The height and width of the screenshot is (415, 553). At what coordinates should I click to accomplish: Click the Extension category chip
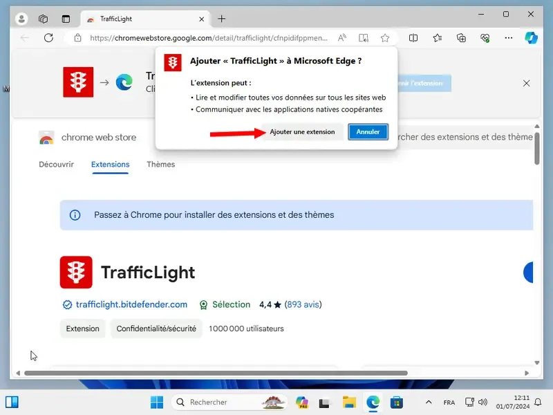coord(82,329)
